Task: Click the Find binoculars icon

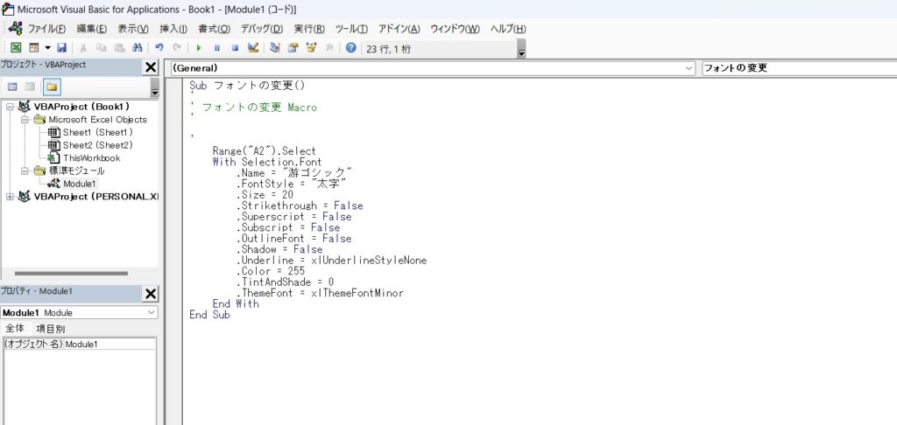Action: click(x=137, y=48)
